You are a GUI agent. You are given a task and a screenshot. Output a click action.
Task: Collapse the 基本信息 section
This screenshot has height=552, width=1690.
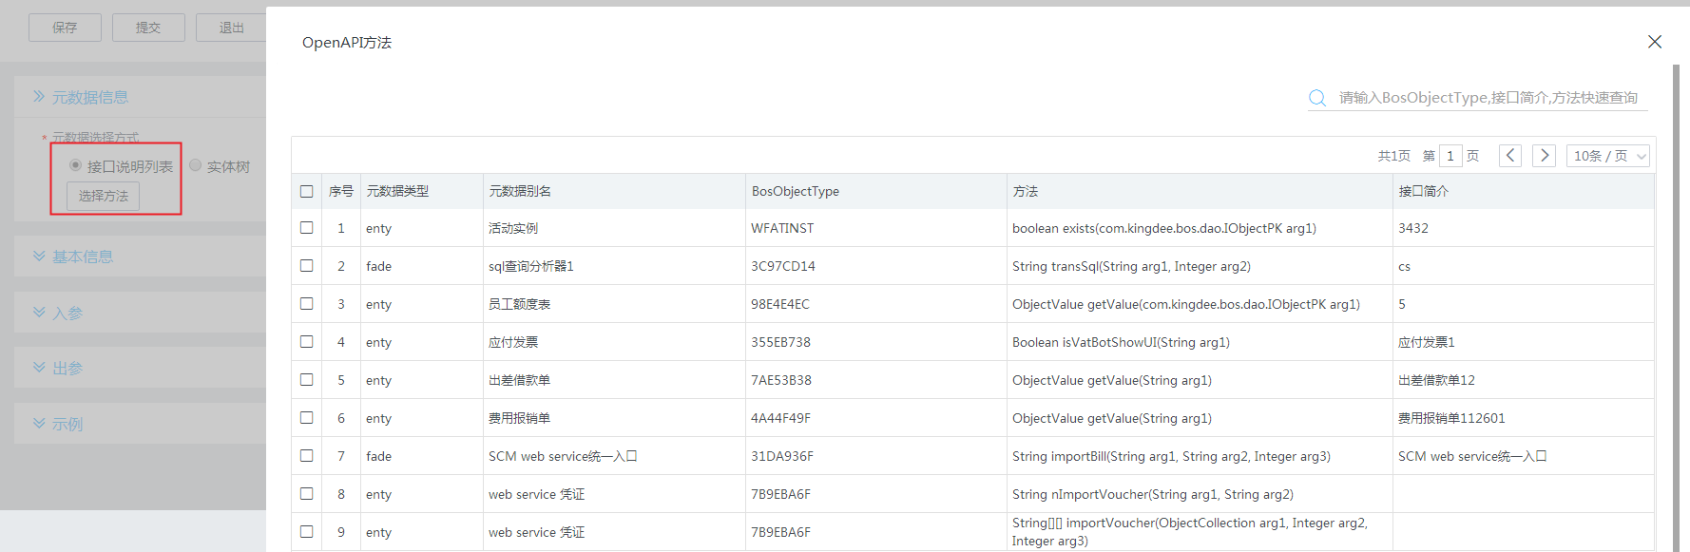click(x=39, y=257)
